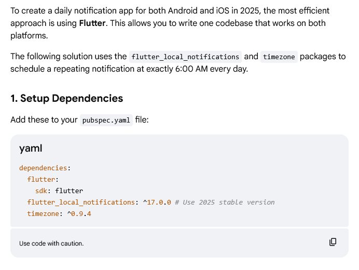Click the bold word Flutter

(x=92, y=23)
